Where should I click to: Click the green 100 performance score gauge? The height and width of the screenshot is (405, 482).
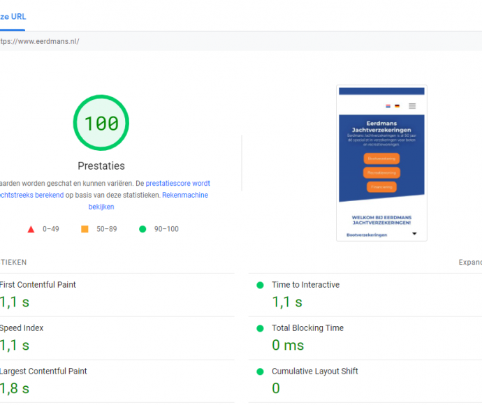click(x=101, y=124)
